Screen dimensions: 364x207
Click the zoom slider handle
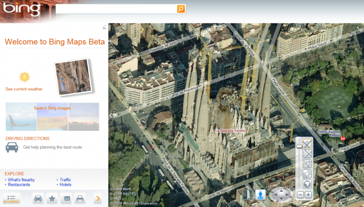coord(299,146)
